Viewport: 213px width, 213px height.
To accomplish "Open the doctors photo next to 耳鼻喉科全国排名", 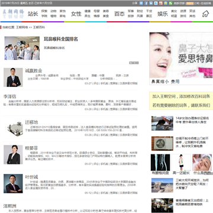I will click(22, 48).
